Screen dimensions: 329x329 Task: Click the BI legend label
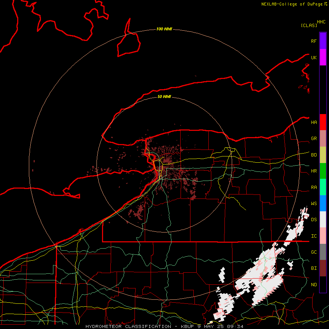tap(314, 268)
